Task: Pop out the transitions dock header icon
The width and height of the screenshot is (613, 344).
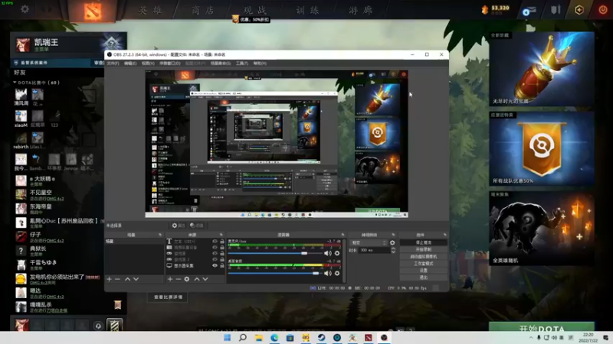Action: [393, 235]
